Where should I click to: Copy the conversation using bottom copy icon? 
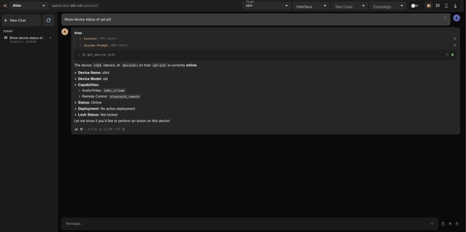click(443, 224)
